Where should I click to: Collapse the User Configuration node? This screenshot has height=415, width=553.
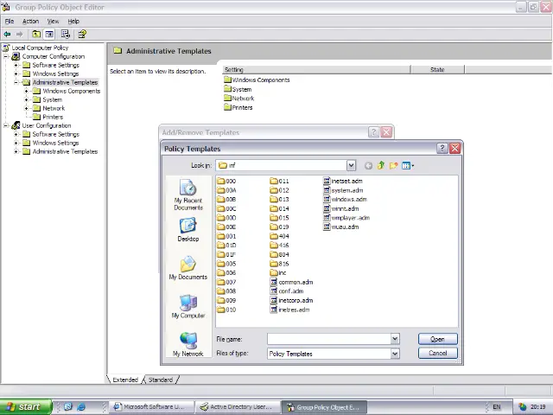(x=6, y=125)
